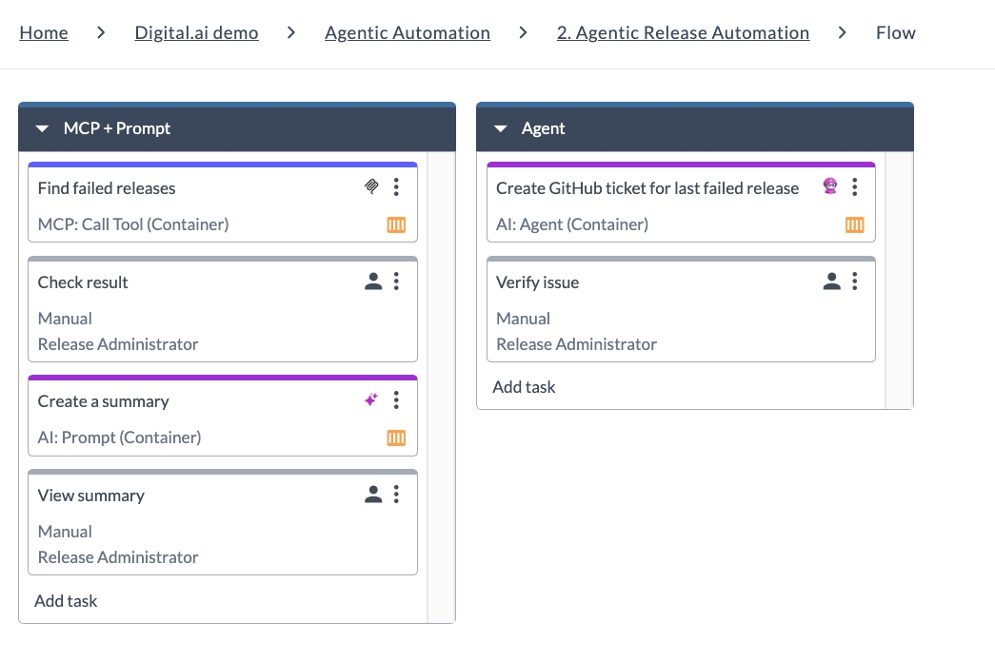The image size is (995, 661).
Task: Click person icon on View summary task
Action: pyautogui.click(x=373, y=495)
